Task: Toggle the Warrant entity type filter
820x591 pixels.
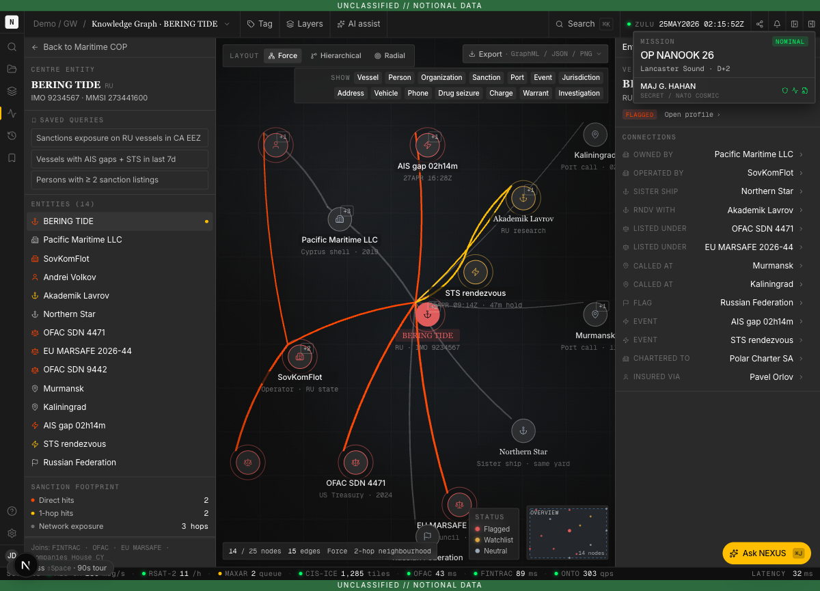Action: pos(536,94)
